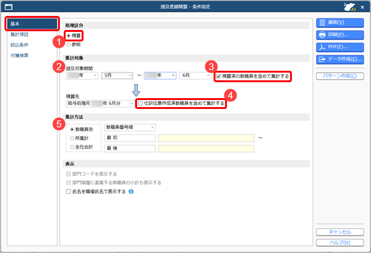Switch to the 集計項目 tab
This screenshot has height=253, width=371.
point(19,34)
